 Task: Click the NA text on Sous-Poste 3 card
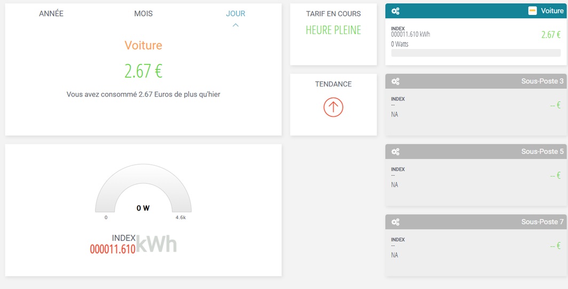395,115
